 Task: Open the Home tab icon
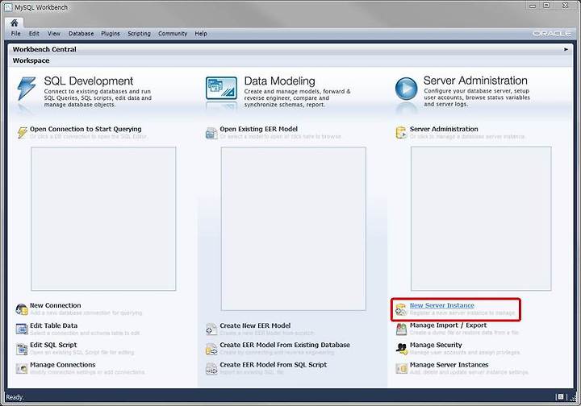[14, 23]
